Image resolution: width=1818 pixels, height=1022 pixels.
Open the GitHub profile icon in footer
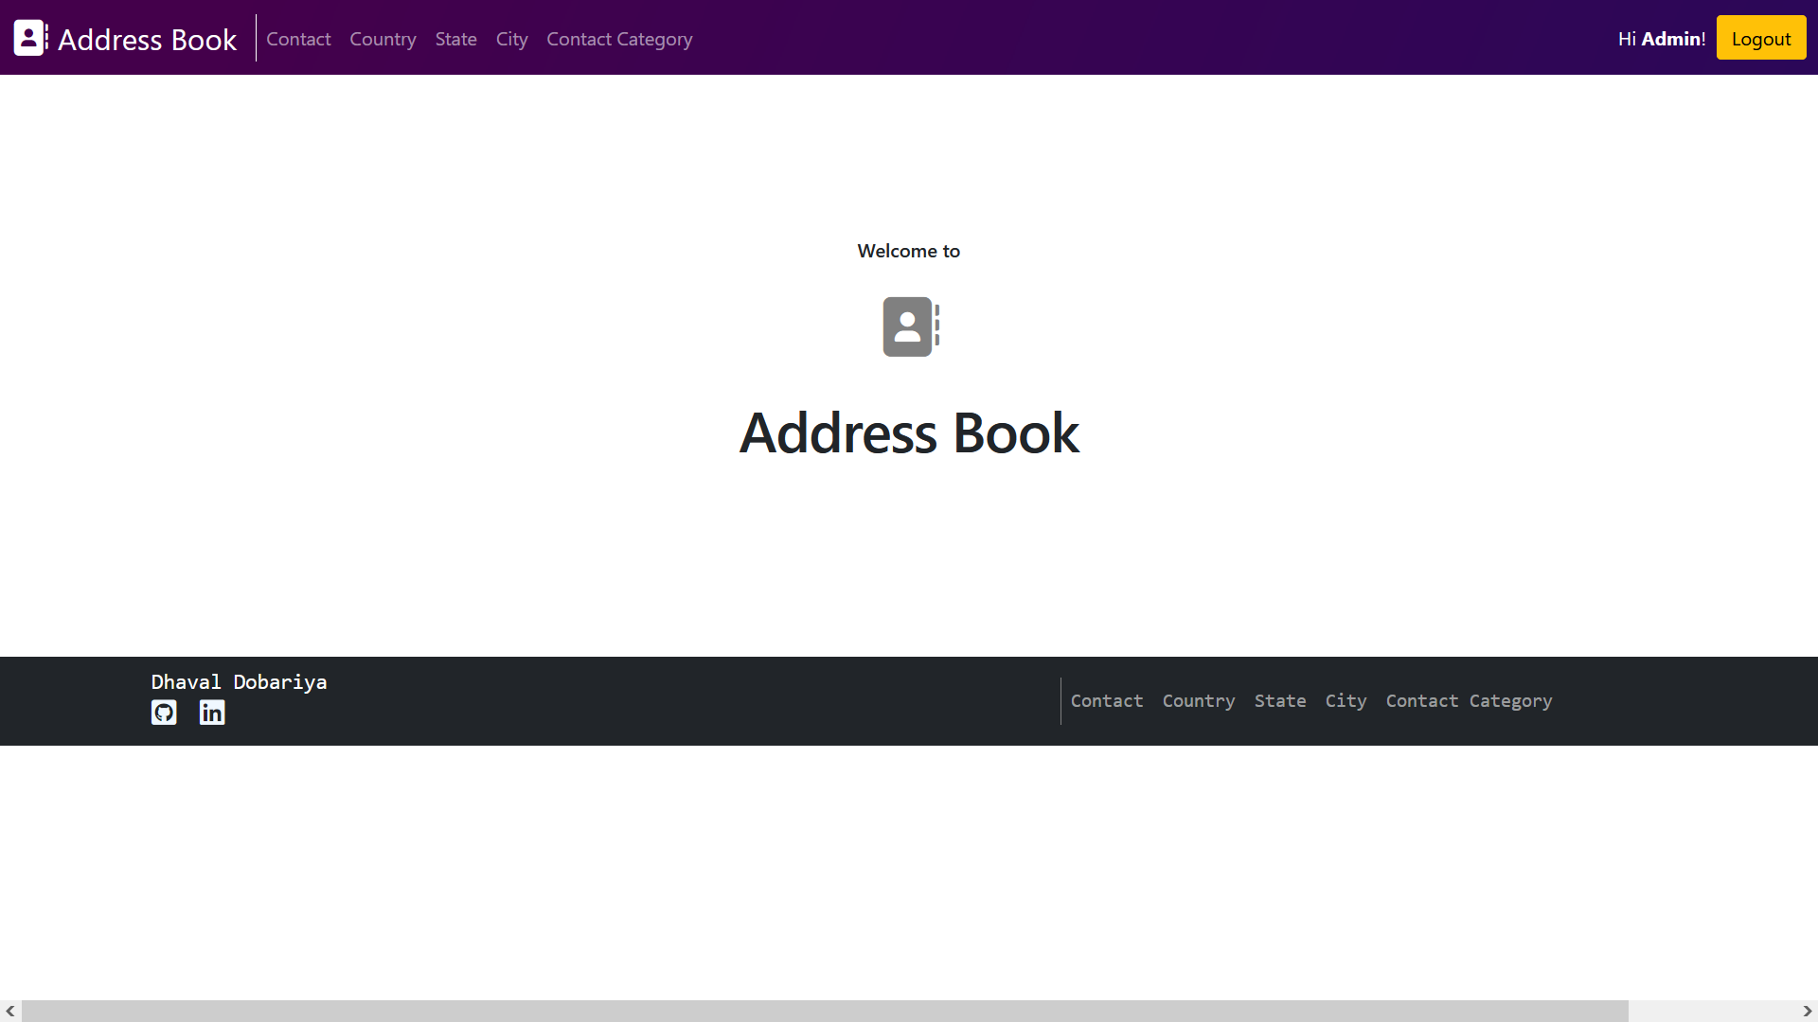click(164, 713)
